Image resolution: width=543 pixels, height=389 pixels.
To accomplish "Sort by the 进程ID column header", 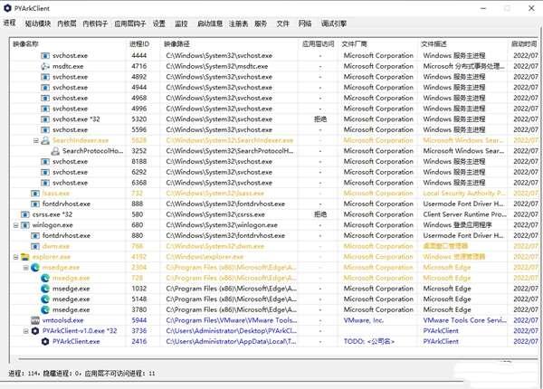I will pos(138,43).
